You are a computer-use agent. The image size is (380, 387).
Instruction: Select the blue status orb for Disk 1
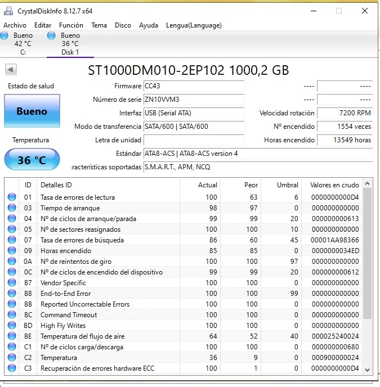(51, 35)
